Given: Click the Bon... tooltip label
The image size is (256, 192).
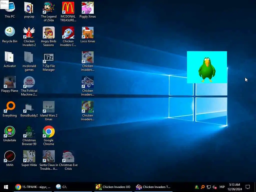Looking at the screenshot, I should pos(4,4).
